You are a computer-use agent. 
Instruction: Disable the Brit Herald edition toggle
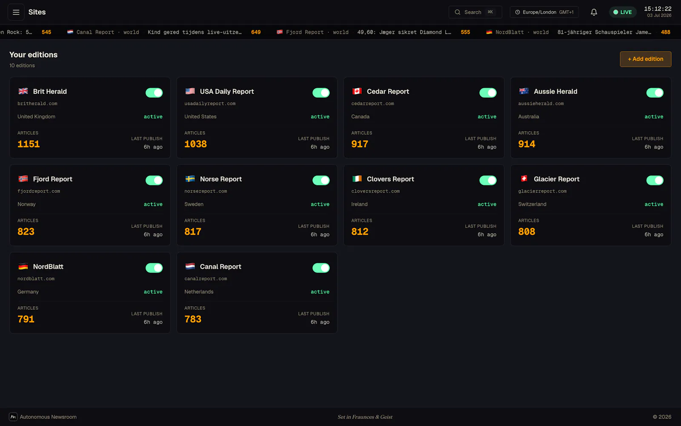pyautogui.click(x=154, y=93)
